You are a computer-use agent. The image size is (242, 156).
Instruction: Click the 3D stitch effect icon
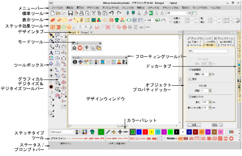click(x=141, y=27)
